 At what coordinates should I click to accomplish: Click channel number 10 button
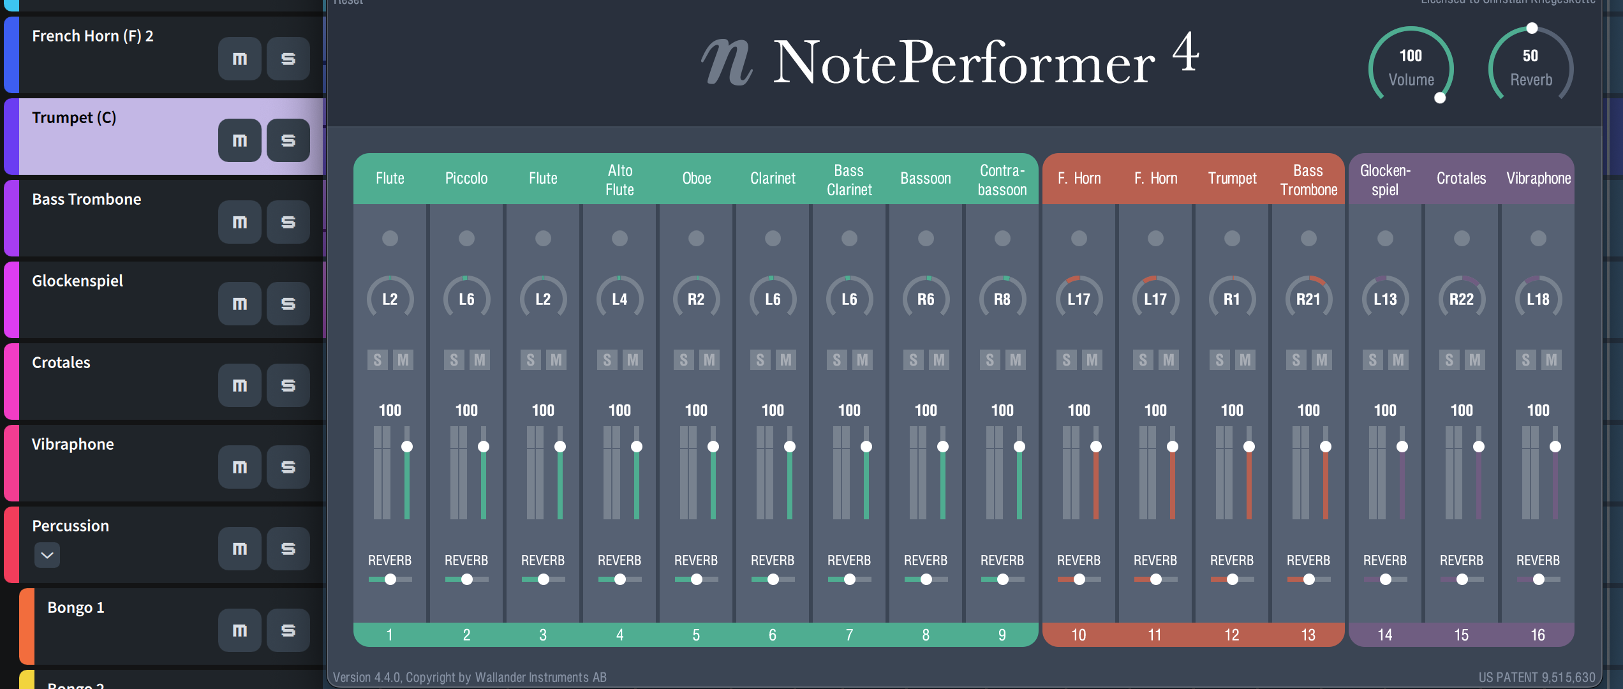tap(1079, 635)
